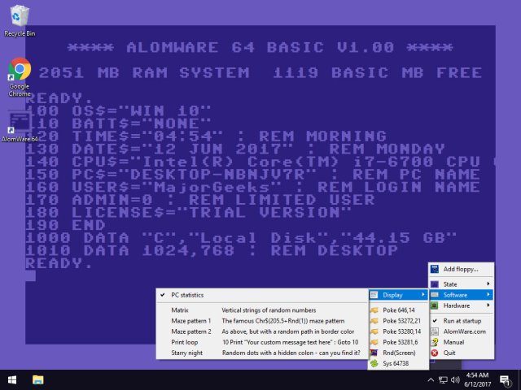Show hidden tray icons chevron

click(x=431, y=380)
